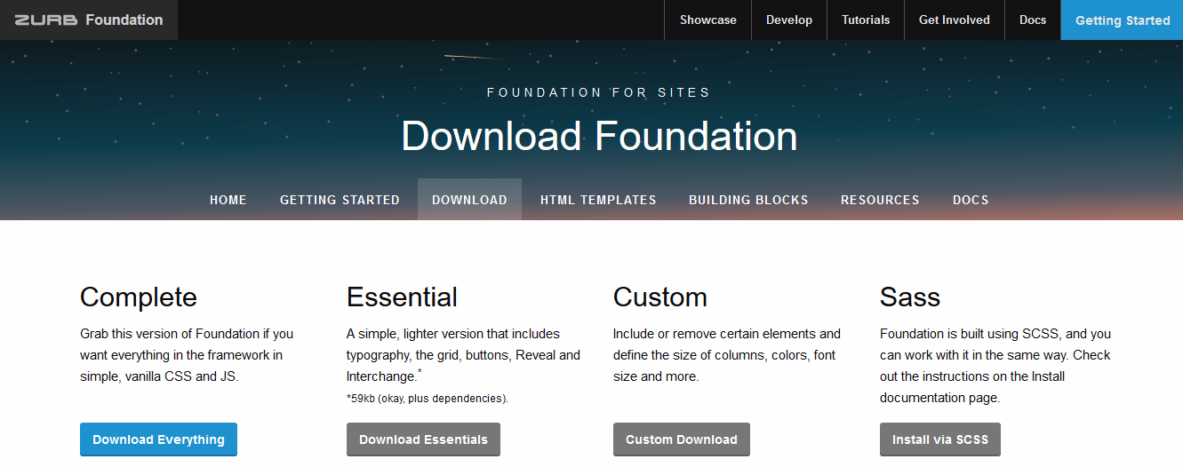
Task: Click the Sass description 'Foundation is built using SCSS'
Action: [995, 366]
